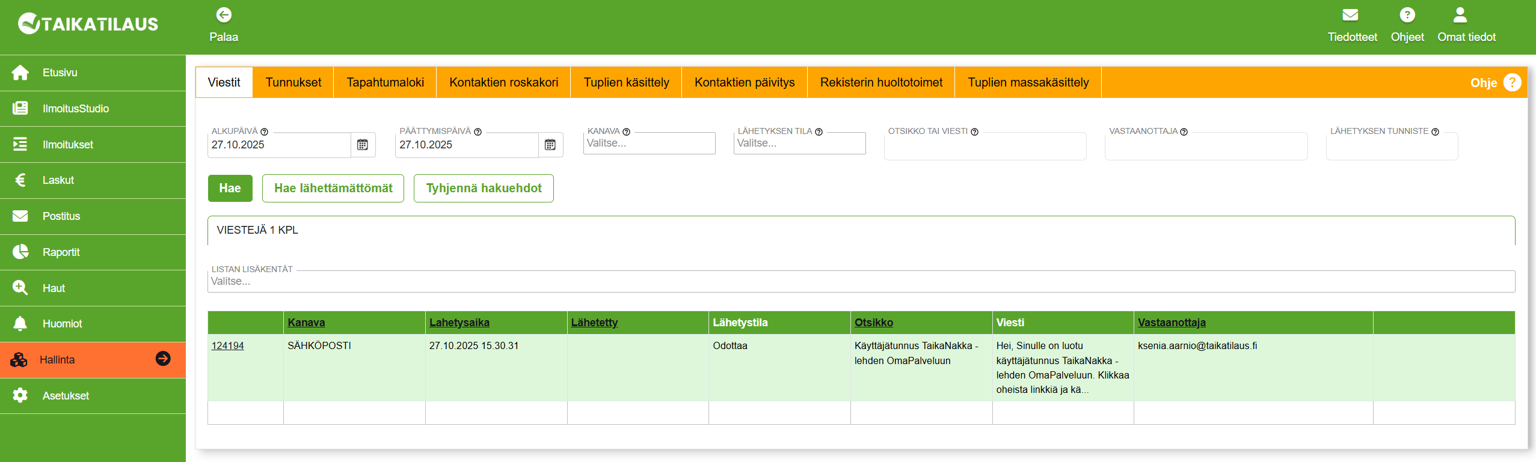Expand the Kanava dropdown
The width and height of the screenshot is (1536, 462).
click(649, 144)
